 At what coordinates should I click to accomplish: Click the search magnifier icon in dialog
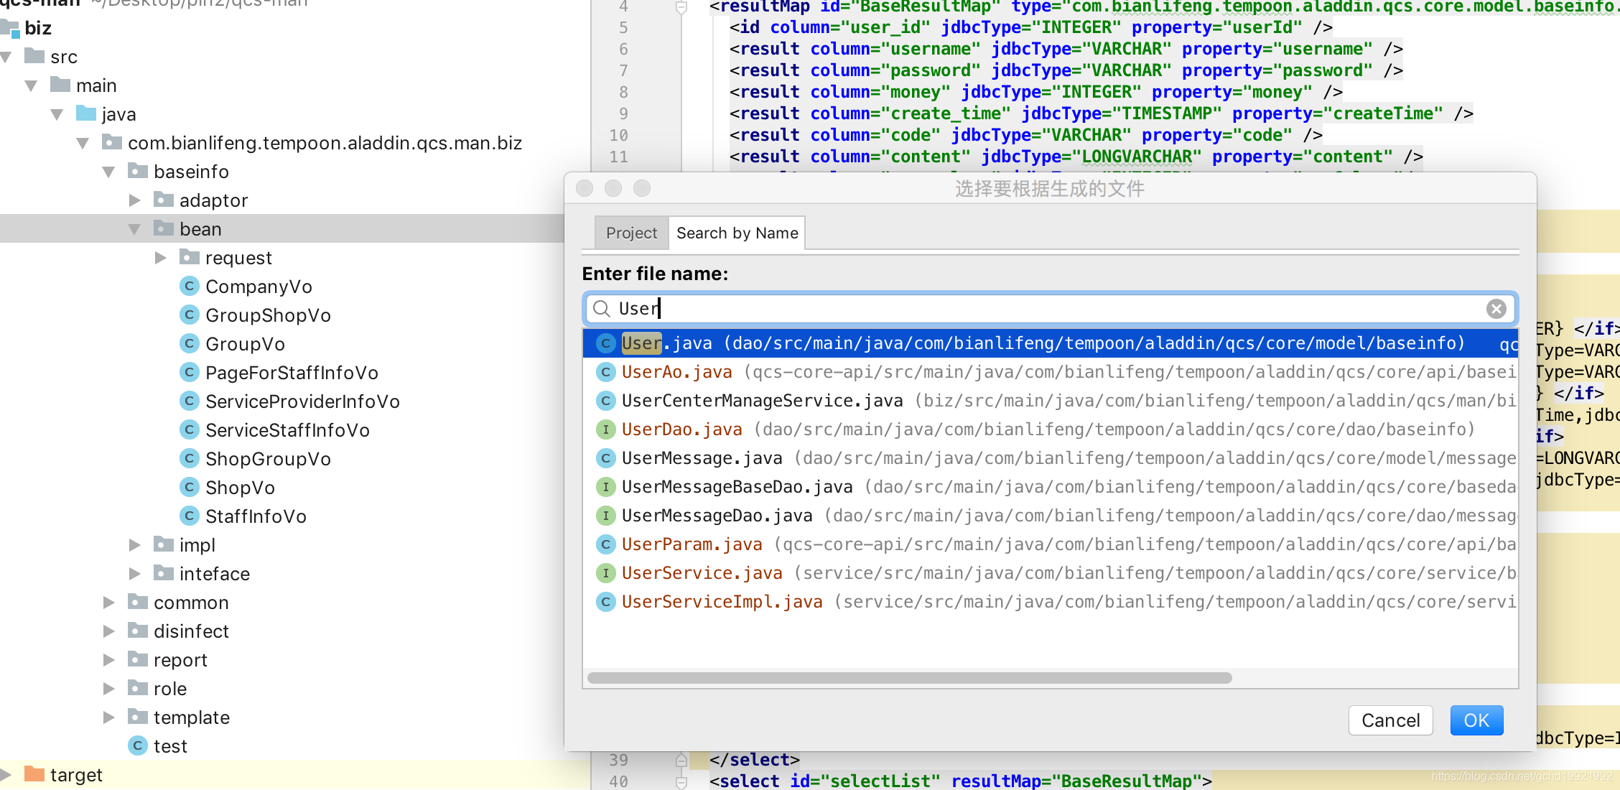pyautogui.click(x=602, y=309)
